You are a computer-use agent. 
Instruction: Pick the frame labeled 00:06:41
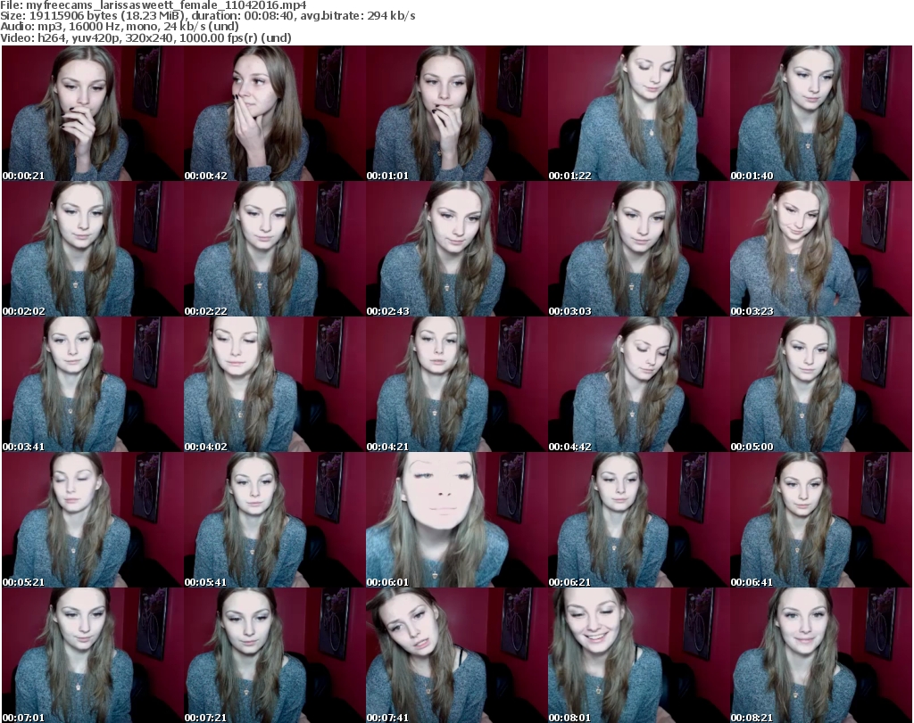[820, 520]
